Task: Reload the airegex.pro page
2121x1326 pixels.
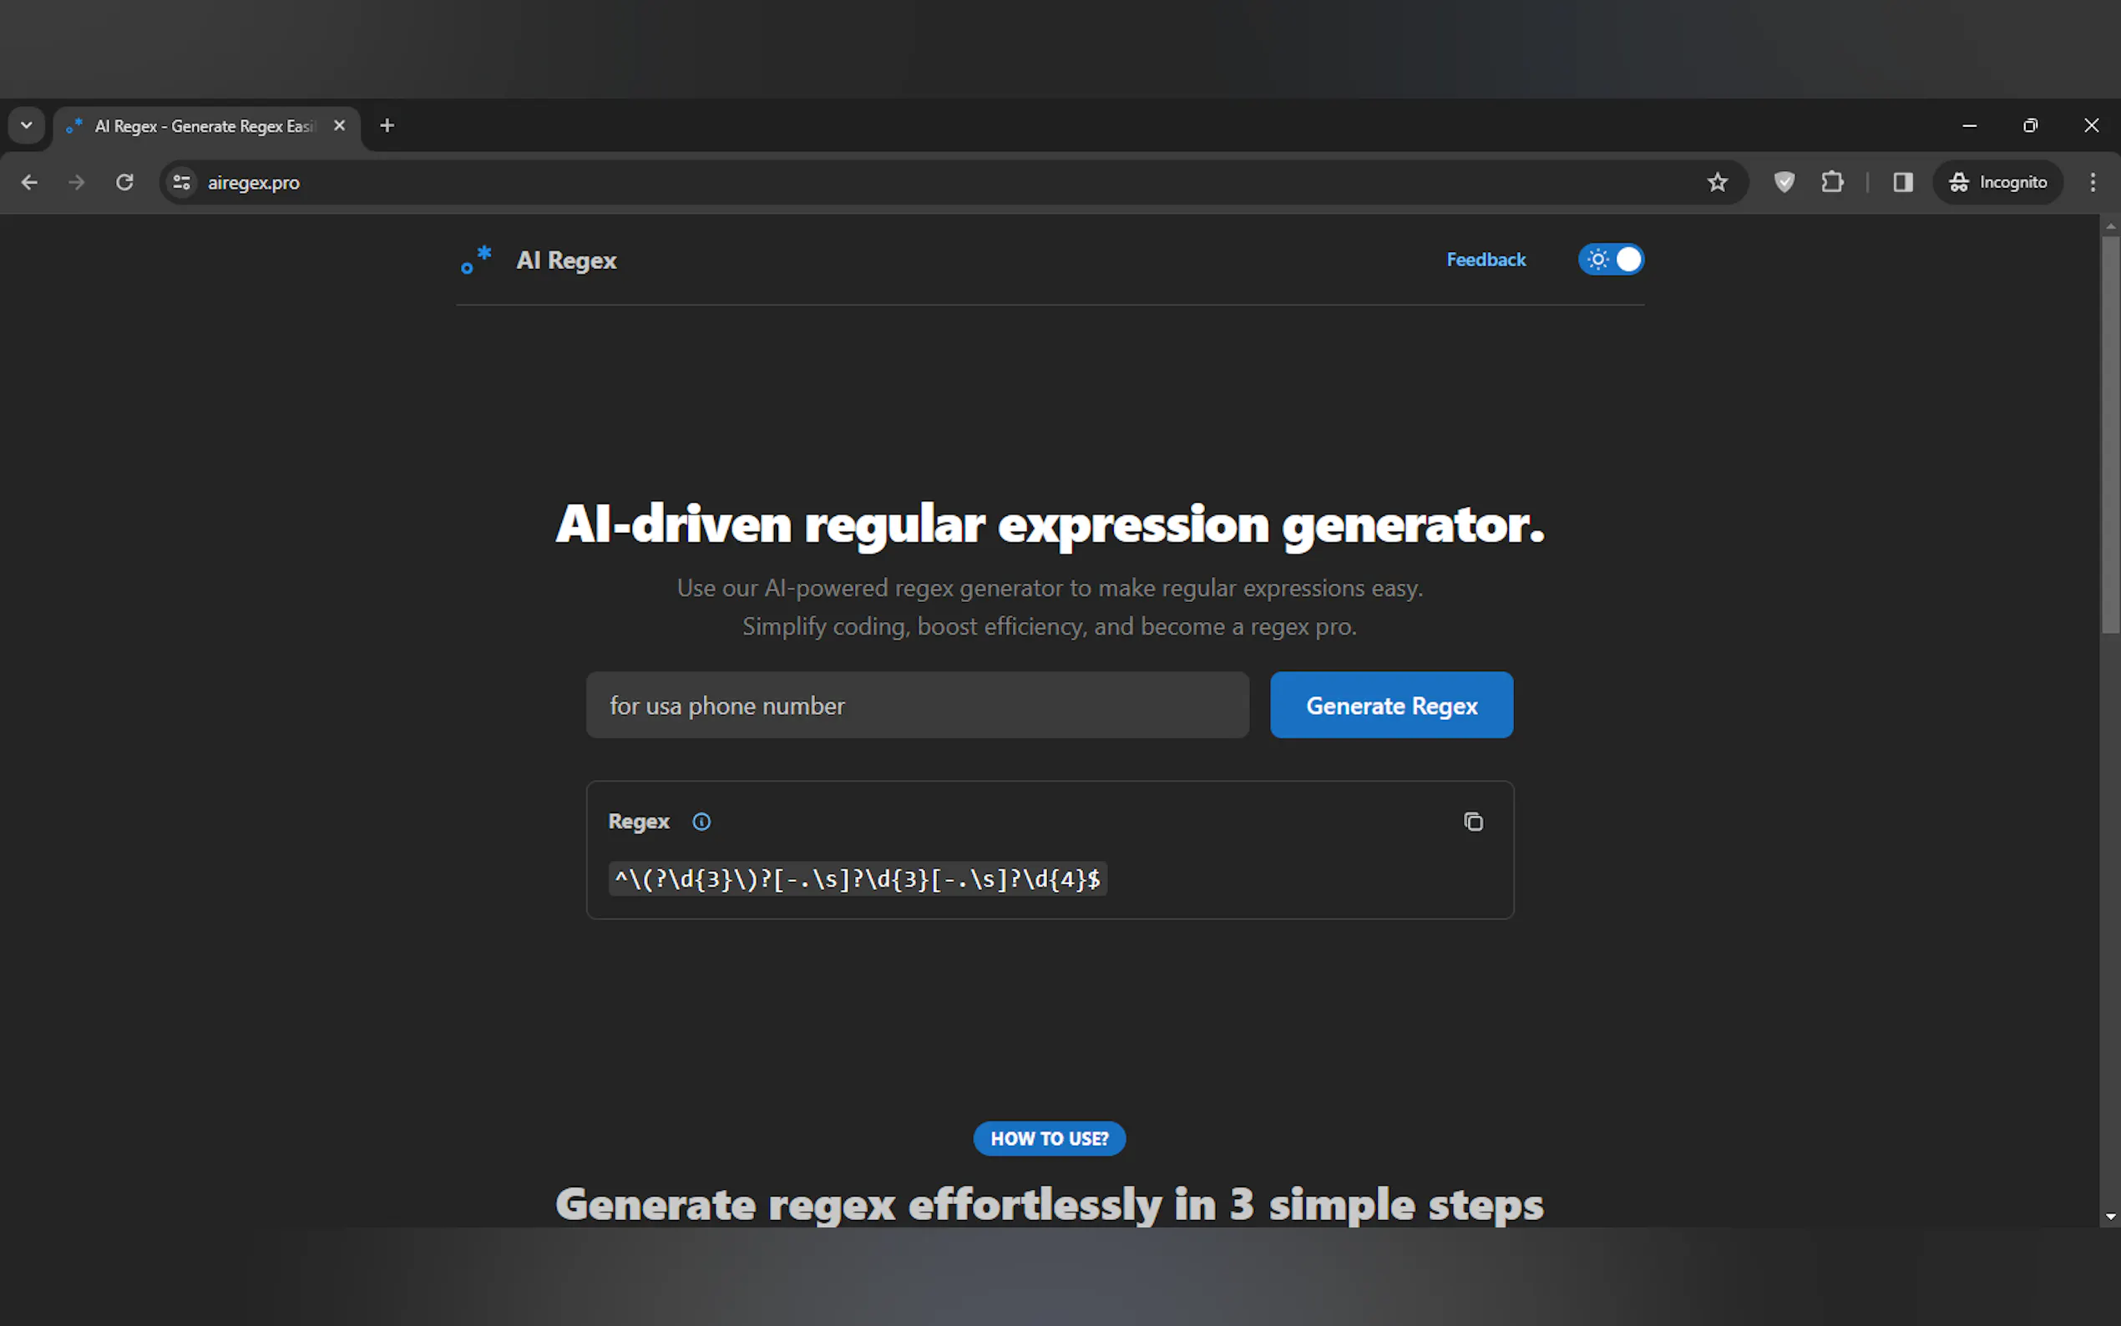Action: (x=124, y=182)
